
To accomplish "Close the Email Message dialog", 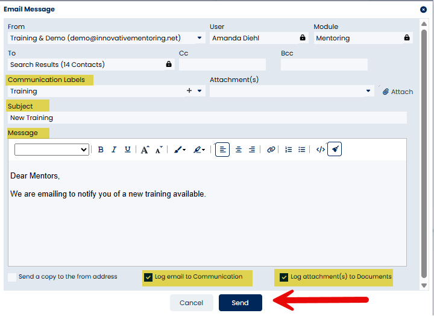I will pos(423,10).
